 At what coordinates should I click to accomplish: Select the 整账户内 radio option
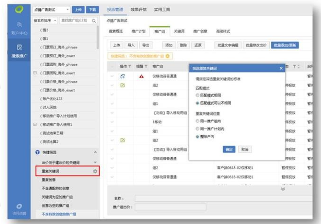click(x=197, y=136)
